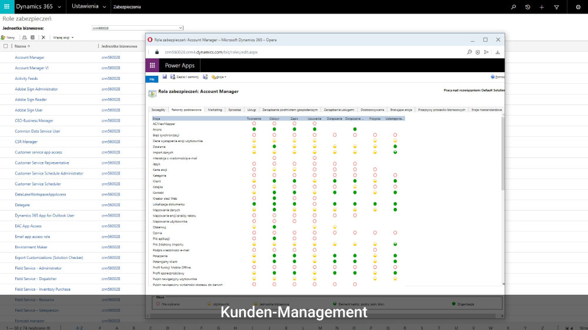This screenshot has height=330, width=588.
Task: Click the save and new icon after Zapisz i zamknij
Action: [205, 77]
